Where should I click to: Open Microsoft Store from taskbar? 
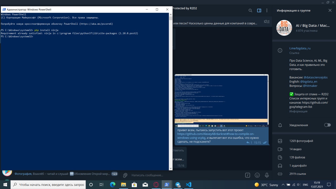(134, 185)
